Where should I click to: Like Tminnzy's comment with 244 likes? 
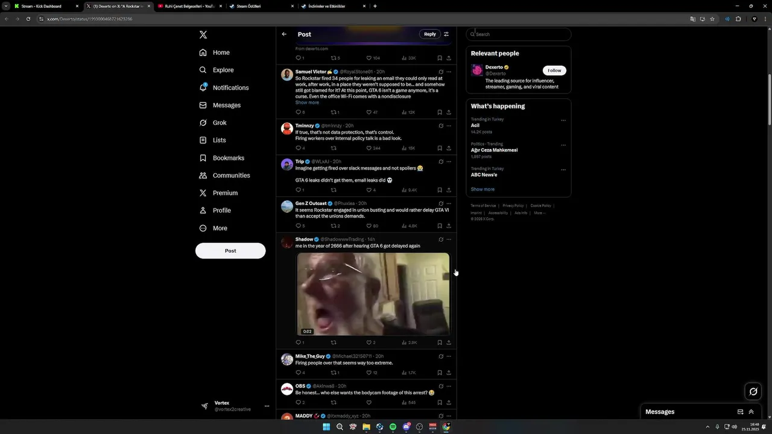[369, 148]
